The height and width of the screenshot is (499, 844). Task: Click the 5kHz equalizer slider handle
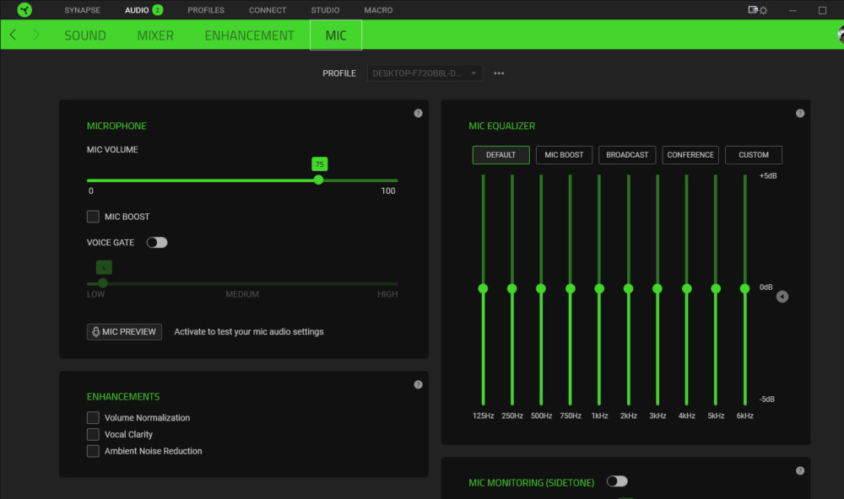[x=716, y=289]
